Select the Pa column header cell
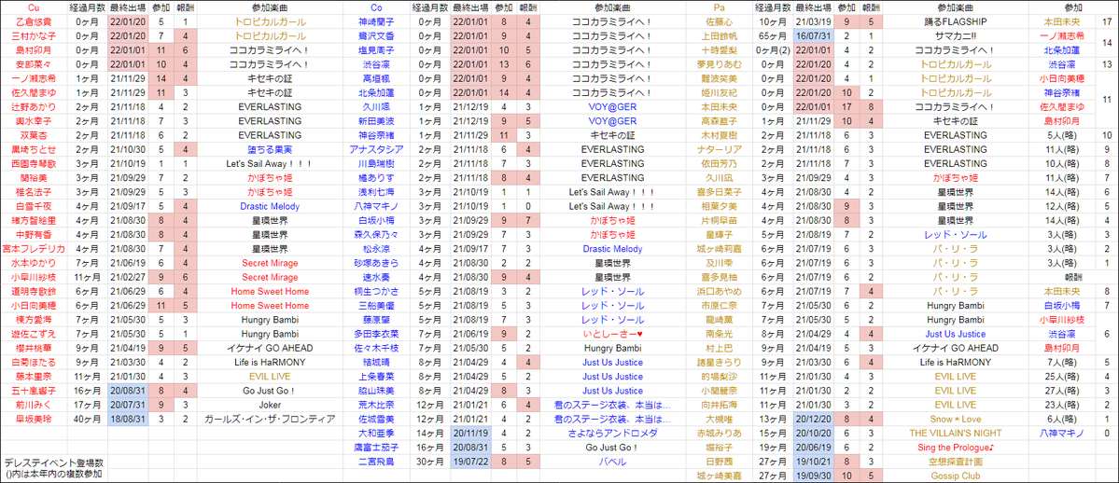The height and width of the screenshot is (483, 1119). tap(719, 7)
